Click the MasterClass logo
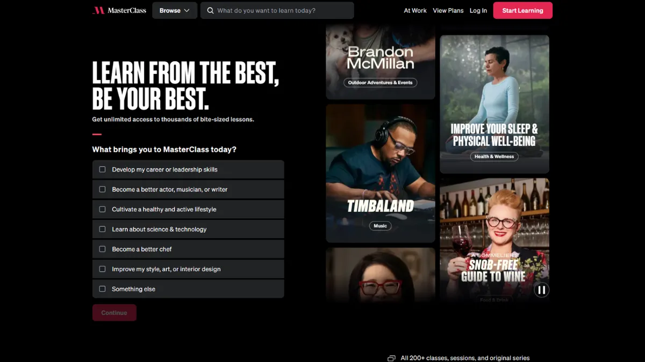This screenshot has height=362, width=645. pos(119,10)
